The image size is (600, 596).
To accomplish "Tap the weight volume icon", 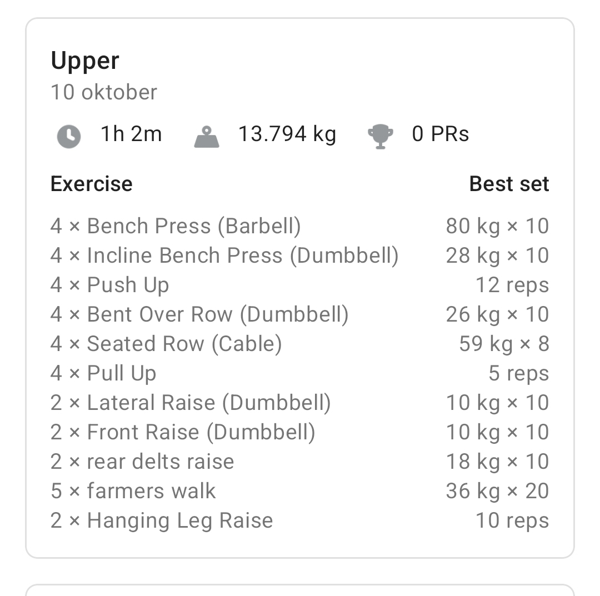I will coord(207,137).
